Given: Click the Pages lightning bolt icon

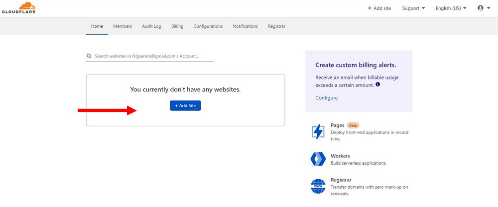Looking at the screenshot, I should click(x=318, y=132).
